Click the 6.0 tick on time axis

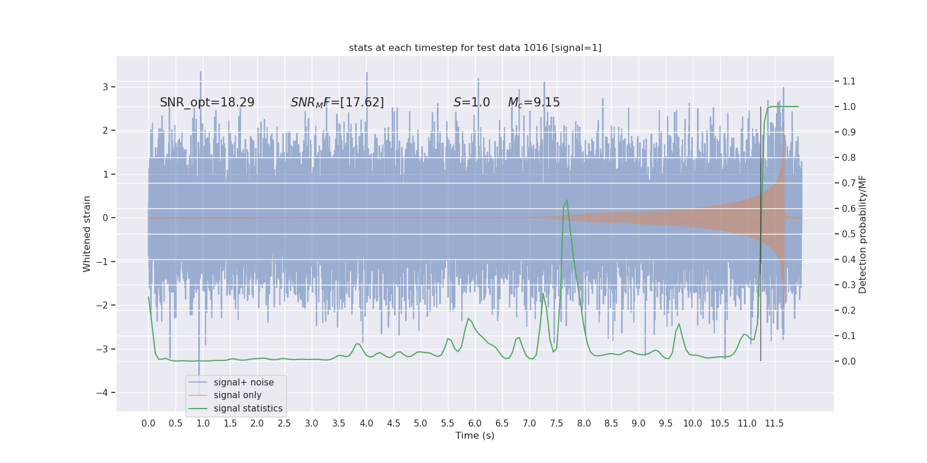coord(475,424)
